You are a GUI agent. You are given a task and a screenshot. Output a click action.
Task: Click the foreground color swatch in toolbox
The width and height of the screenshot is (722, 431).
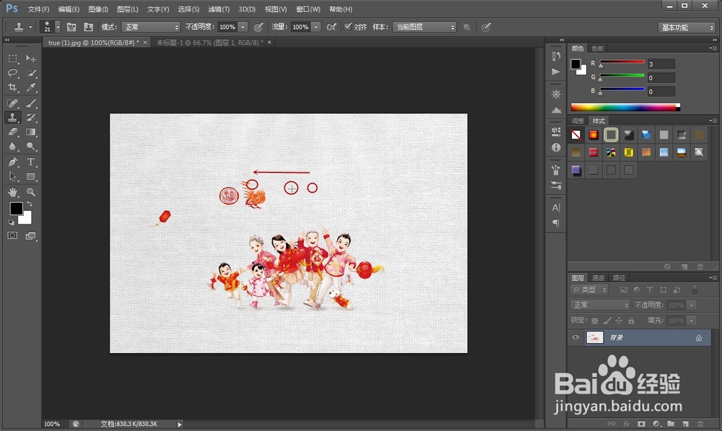pyautogui.click(x=16, y=209)
